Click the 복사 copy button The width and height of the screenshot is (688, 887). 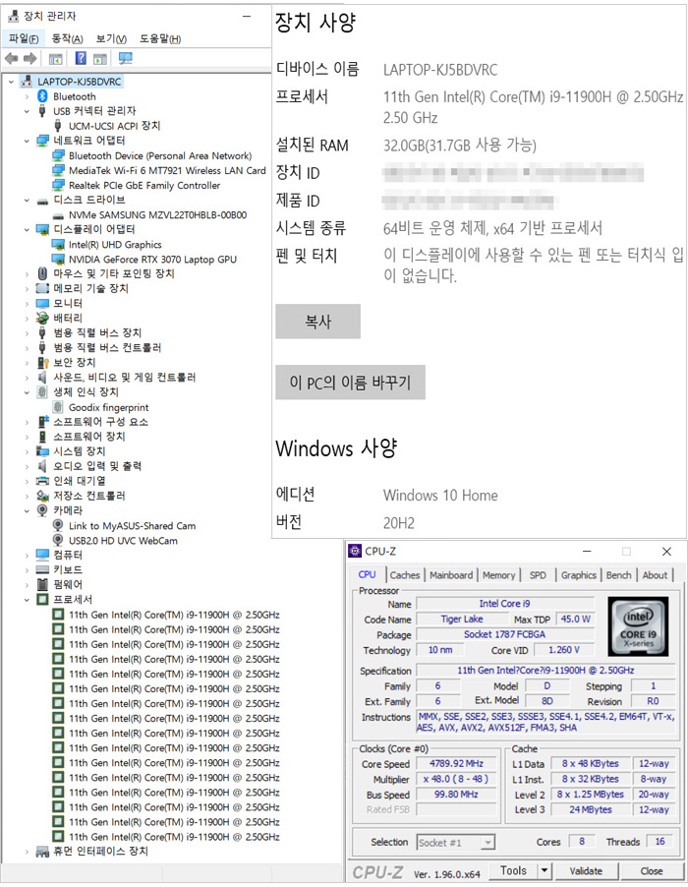317,322
